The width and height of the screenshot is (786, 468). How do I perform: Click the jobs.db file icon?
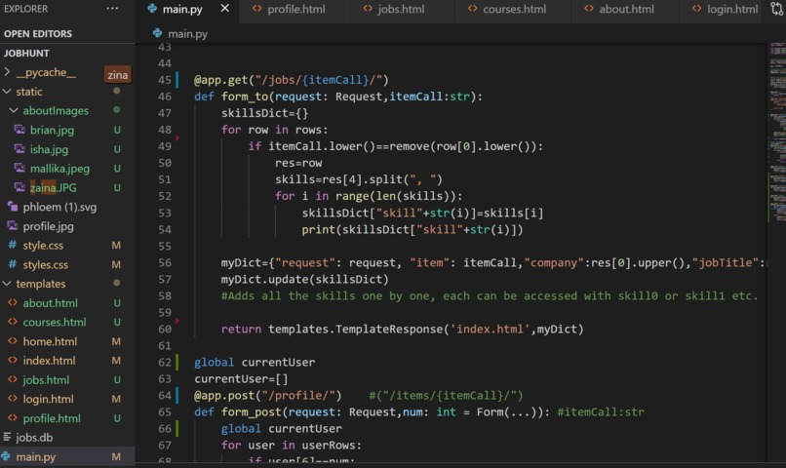[7, 437]
